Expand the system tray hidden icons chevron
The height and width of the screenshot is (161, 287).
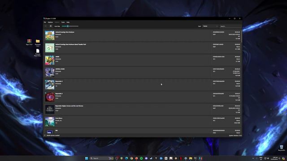pyautogui.click(x=253, y=158)
